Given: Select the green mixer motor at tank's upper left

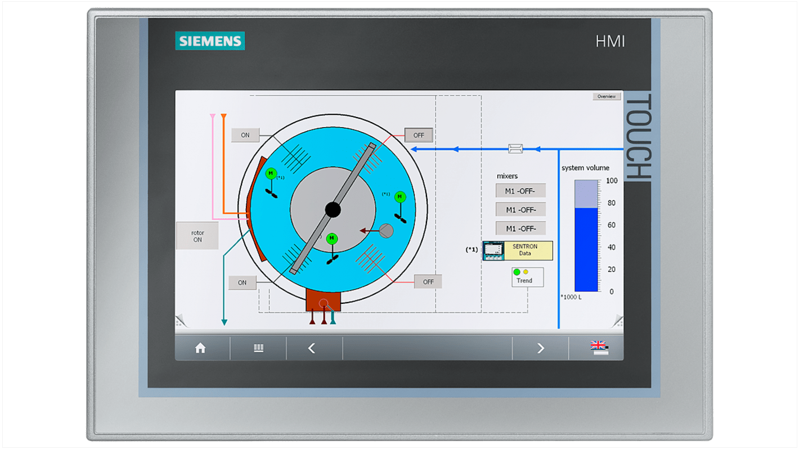Looking at the screenshot, I should tap(271, 173).
